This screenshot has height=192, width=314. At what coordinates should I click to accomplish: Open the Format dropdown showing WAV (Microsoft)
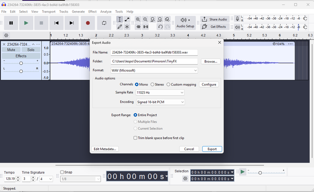(x=154, y=71)
